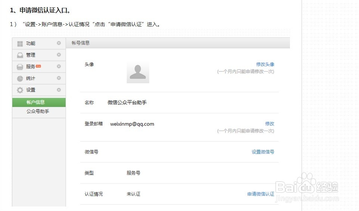Click the 微信号 field label
Image resolution: width=359 pixels, height=211 pixels.
pos(91,152)
